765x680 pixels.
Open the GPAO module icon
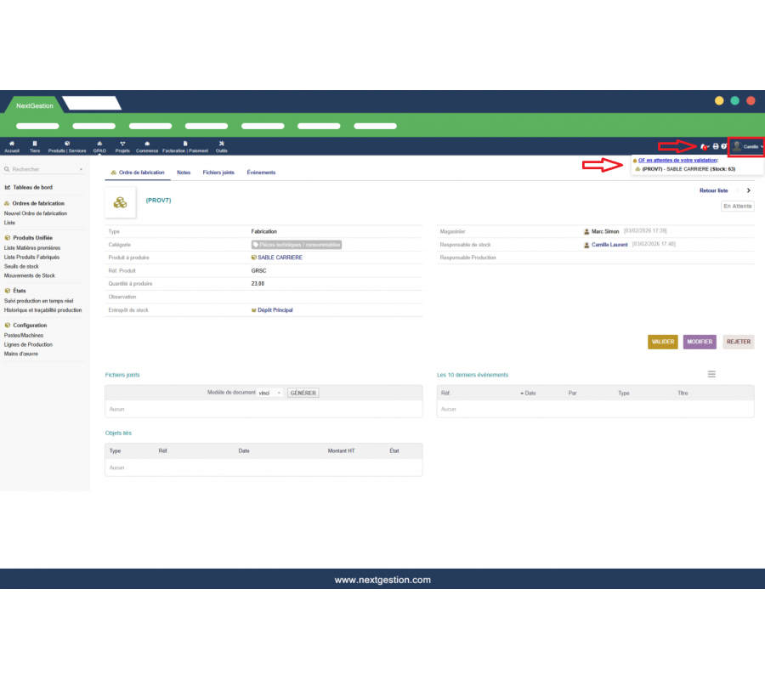pos(99,146)
